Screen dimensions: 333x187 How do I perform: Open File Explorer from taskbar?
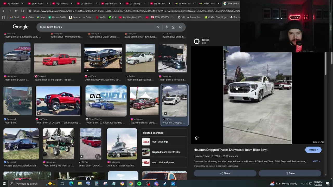pos(80,184)
